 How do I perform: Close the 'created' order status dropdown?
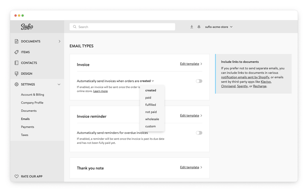click(147, 81)
